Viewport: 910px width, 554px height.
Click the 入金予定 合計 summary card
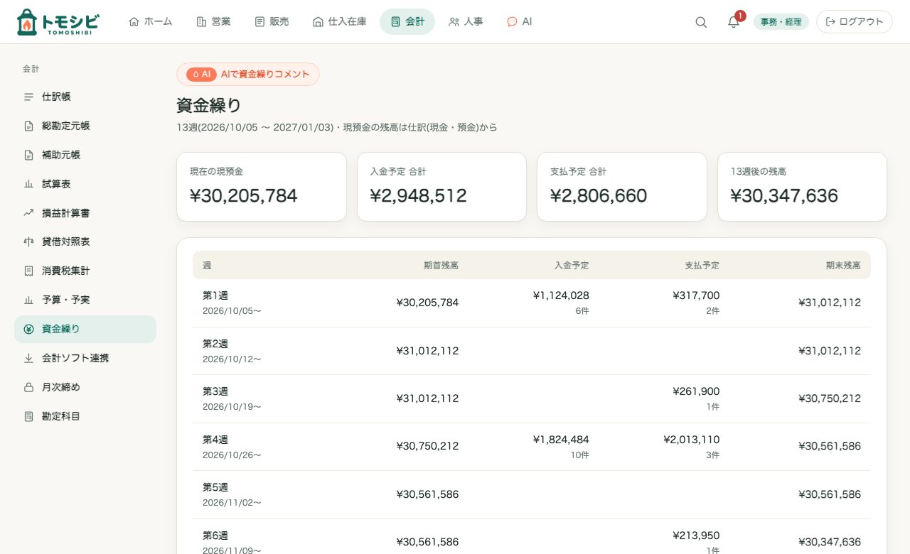[x=441, y=187]
